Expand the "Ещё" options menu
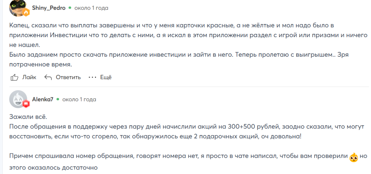Image resolution: width=371 pixels, height=174 pixels. click(106, 77)
